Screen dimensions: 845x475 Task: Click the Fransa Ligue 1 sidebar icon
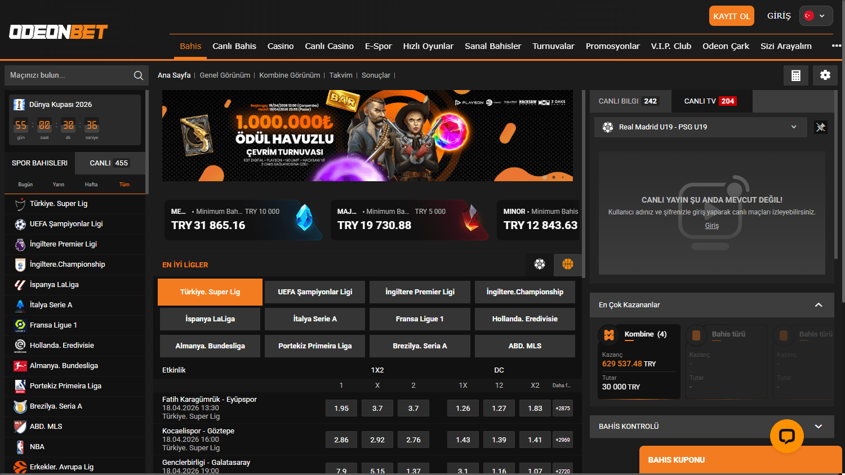20,325
